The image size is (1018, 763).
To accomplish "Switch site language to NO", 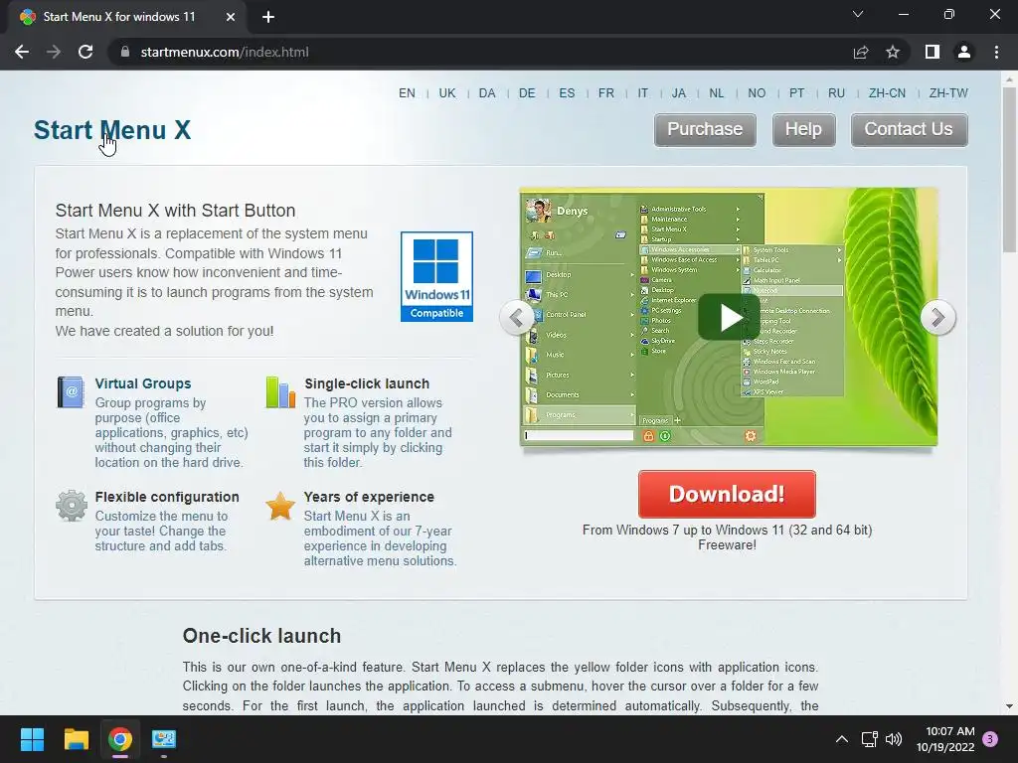I will (757, 92).
